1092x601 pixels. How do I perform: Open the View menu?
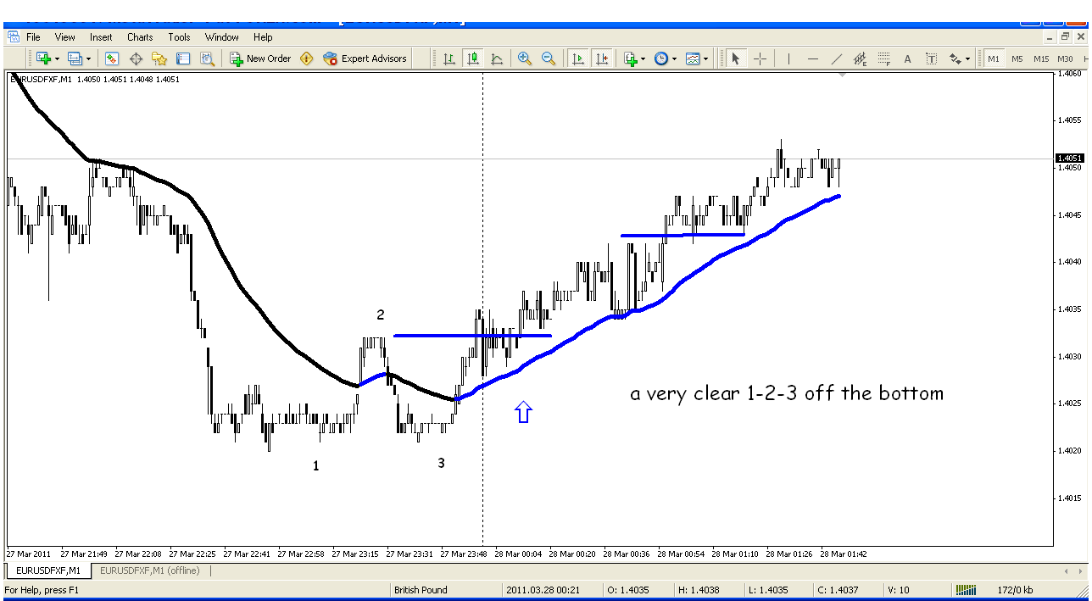tap(65, 37)
